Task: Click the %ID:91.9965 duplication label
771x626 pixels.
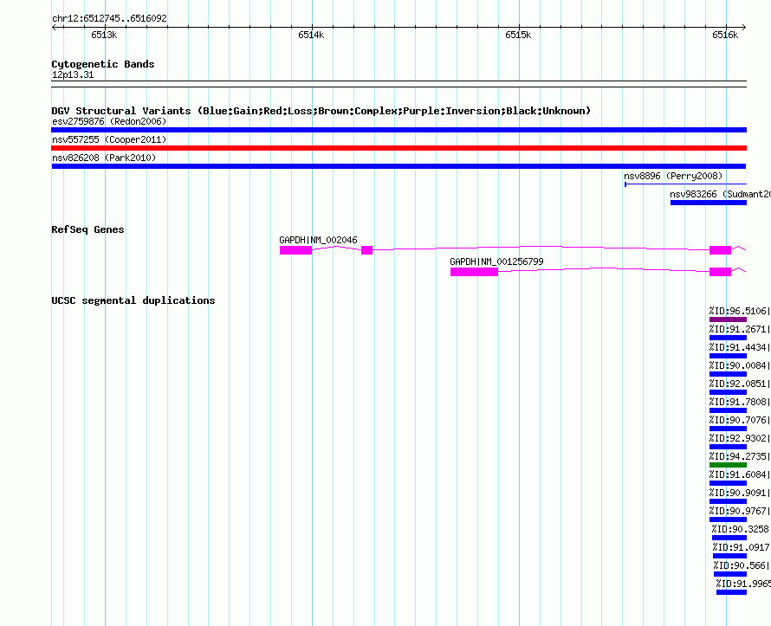Action: click(743, 584)
